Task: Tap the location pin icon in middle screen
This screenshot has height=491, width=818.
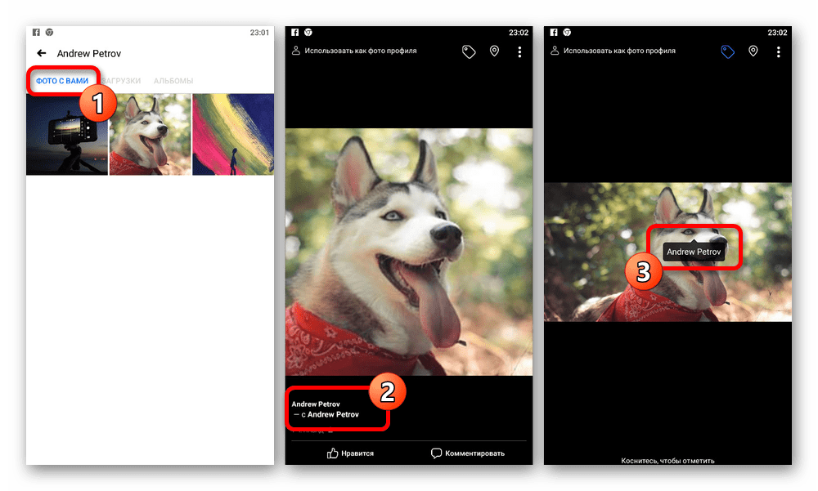Action: pyautogui.click(x=494, y=51)
